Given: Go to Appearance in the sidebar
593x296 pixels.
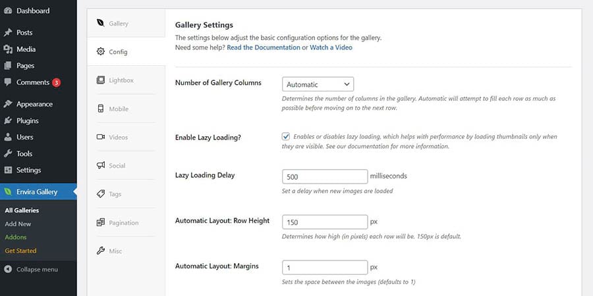Looking at the screenshot, I should [34, 104].
